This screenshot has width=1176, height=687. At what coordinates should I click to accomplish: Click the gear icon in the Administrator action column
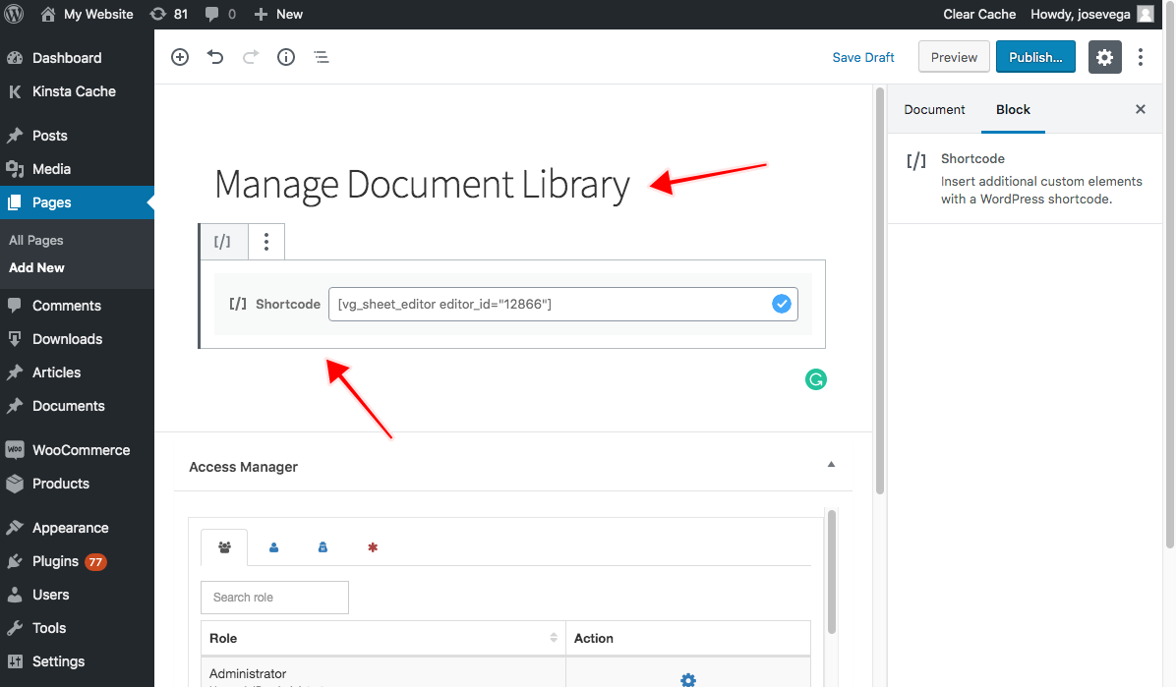tap(687, 680)
